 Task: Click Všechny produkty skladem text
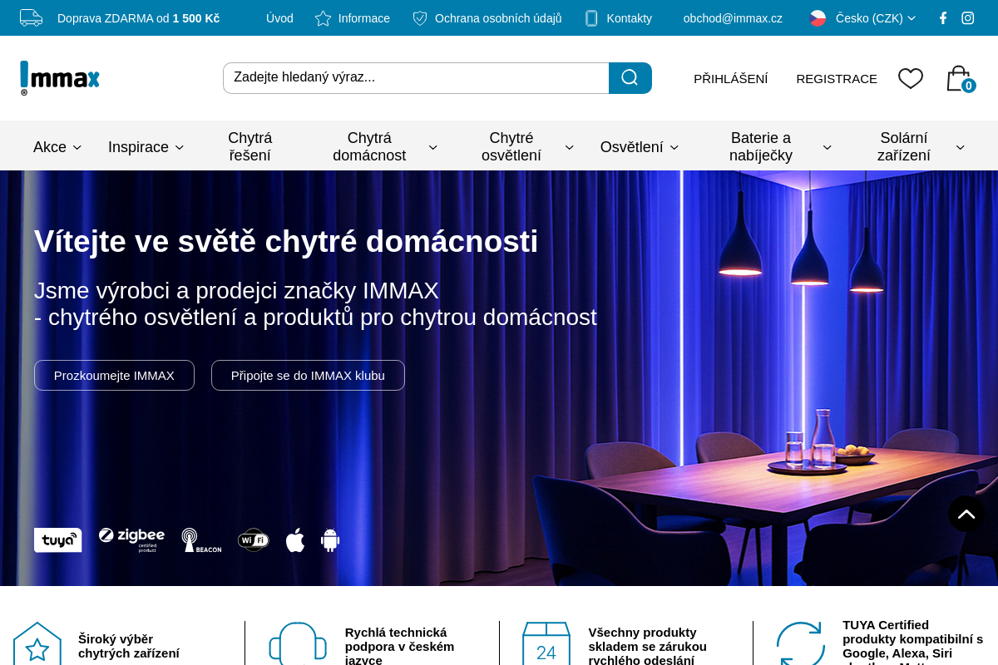click(x=648, y=646)
